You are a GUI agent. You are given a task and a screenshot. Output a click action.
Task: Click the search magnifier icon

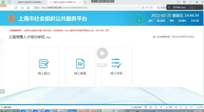coord(158,8)
